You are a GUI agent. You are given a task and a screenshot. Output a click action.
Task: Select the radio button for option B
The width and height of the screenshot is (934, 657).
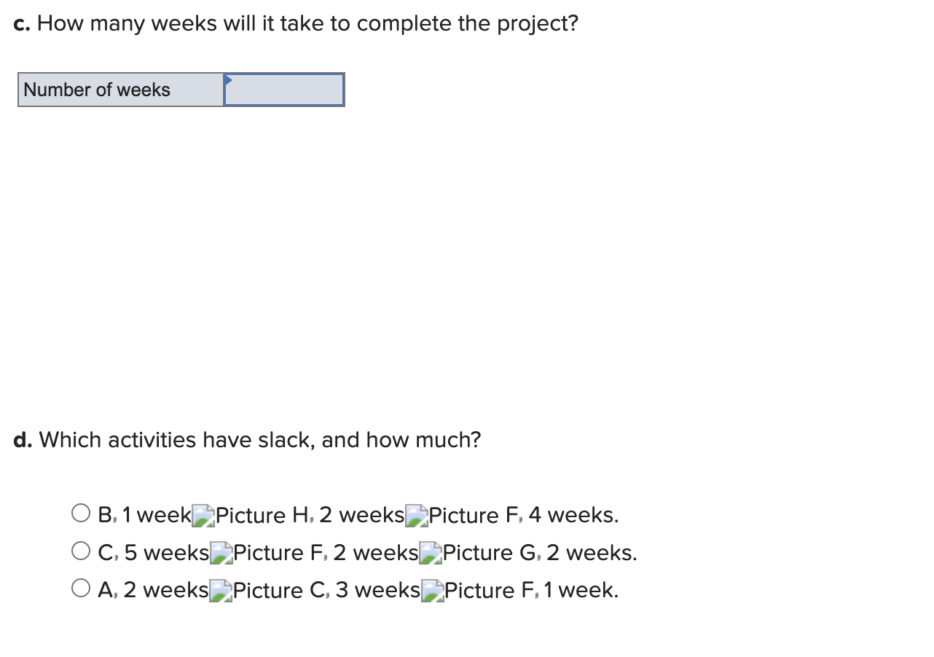pyautogui.click(x=81, y=512)
